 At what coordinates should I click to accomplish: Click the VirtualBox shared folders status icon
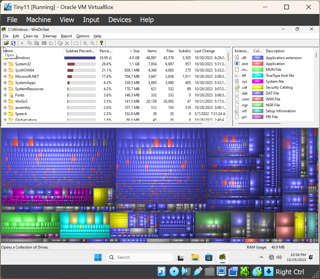pos(209,272)
